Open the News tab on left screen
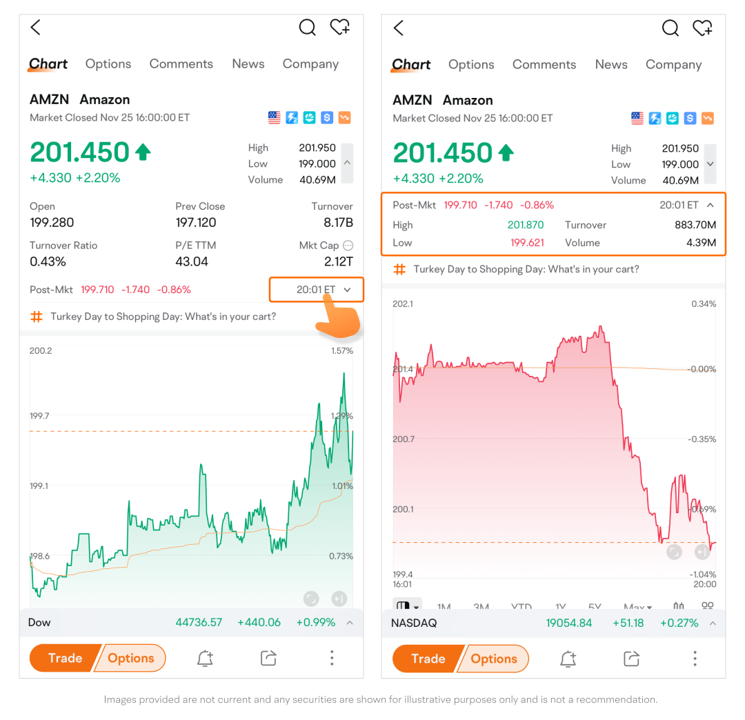Viewport: 745px width, 720px height. click(248, 64)
